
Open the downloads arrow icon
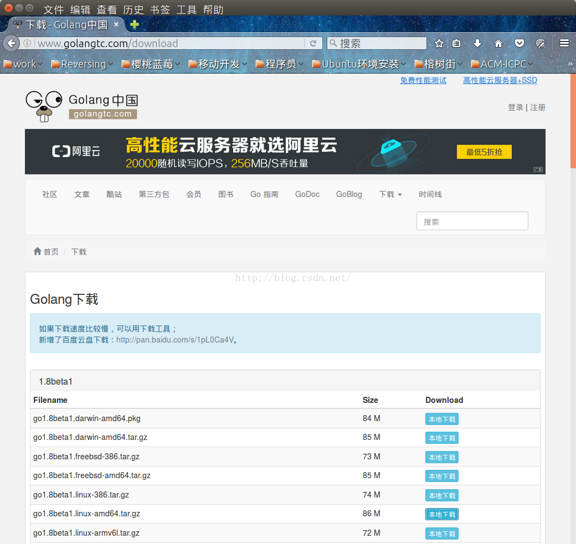click(x=477, y=43)
